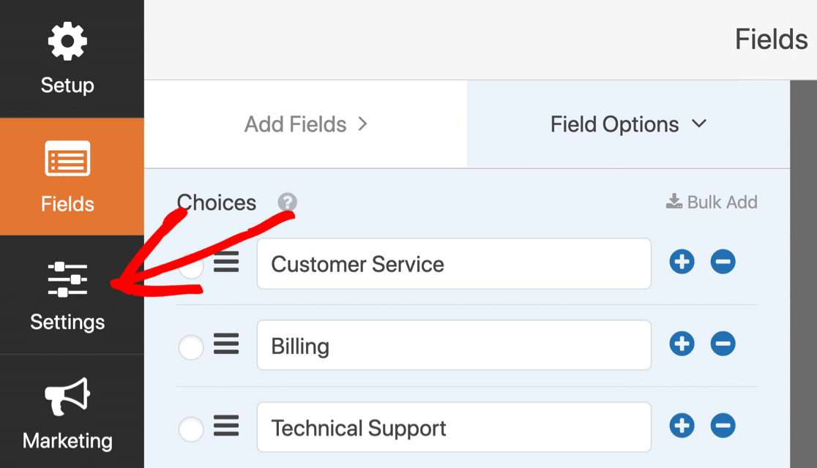This screenshot has height=468, width=817.
Task: Add a choice after Billing
Action: pyautogui.click(x=682, y=344)
